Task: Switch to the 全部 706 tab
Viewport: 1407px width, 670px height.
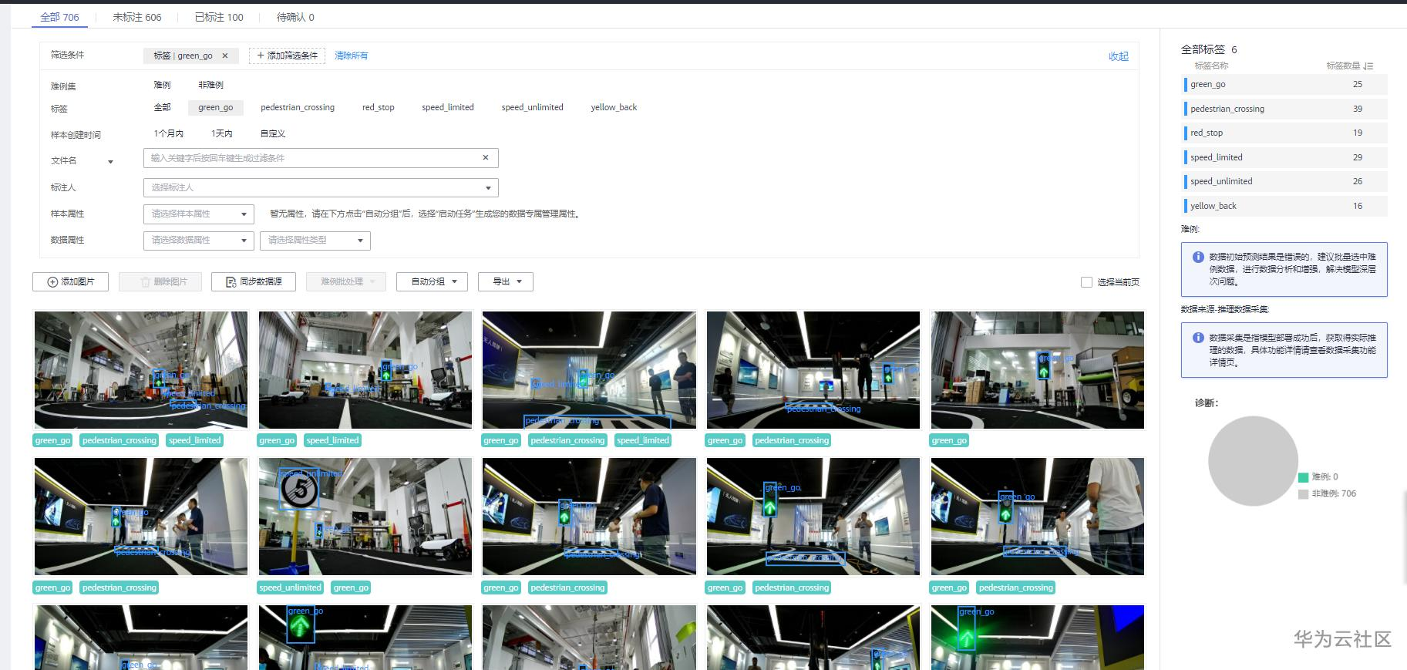Action: 59,17
